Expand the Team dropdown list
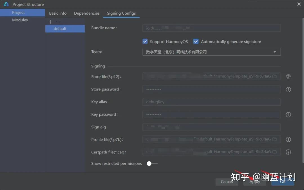304x190 pixels. click(x=211, y=52)
